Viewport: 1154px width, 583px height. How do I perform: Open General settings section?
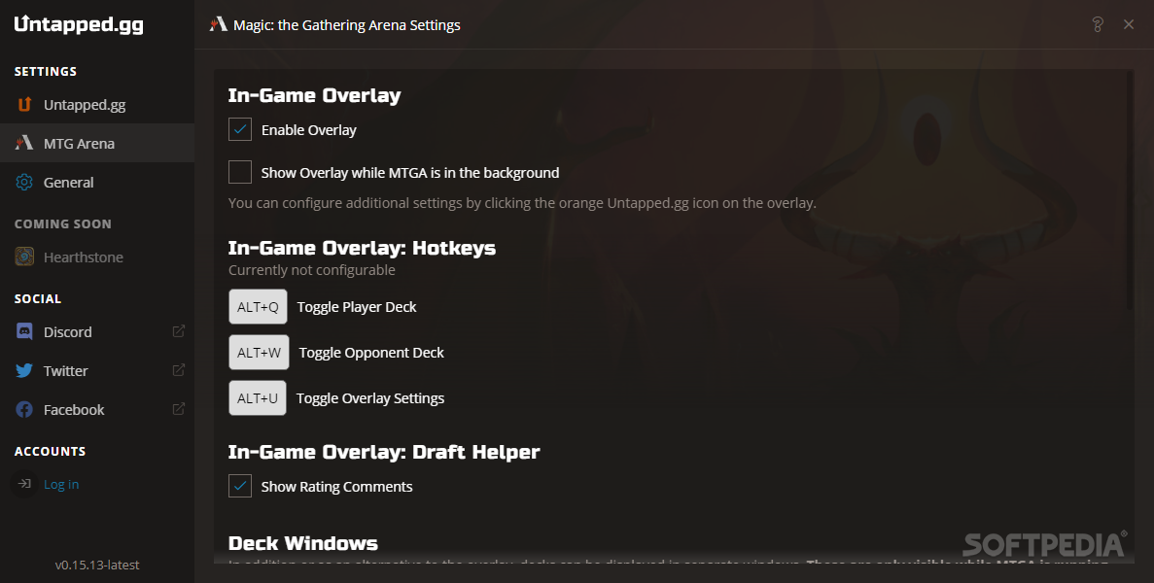(x=97, y=183)
